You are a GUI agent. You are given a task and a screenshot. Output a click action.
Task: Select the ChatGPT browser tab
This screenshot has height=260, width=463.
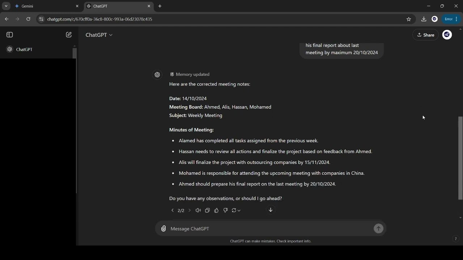click(x=119, y=6)
